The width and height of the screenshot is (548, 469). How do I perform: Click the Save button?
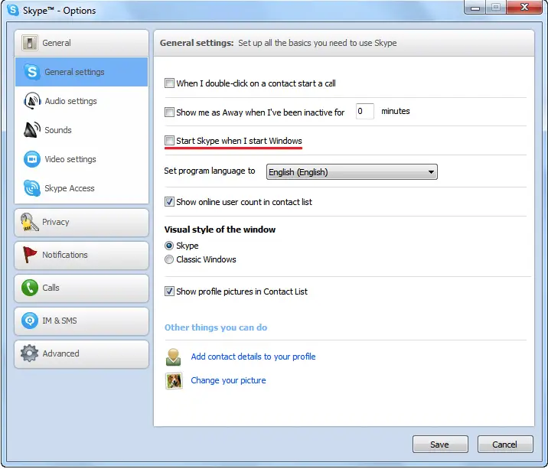(440, 445)
